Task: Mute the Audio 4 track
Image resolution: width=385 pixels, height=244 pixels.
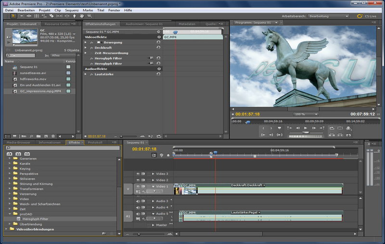Action: 138,207
